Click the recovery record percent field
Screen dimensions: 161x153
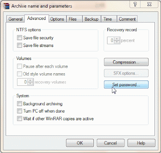(111, 40)
